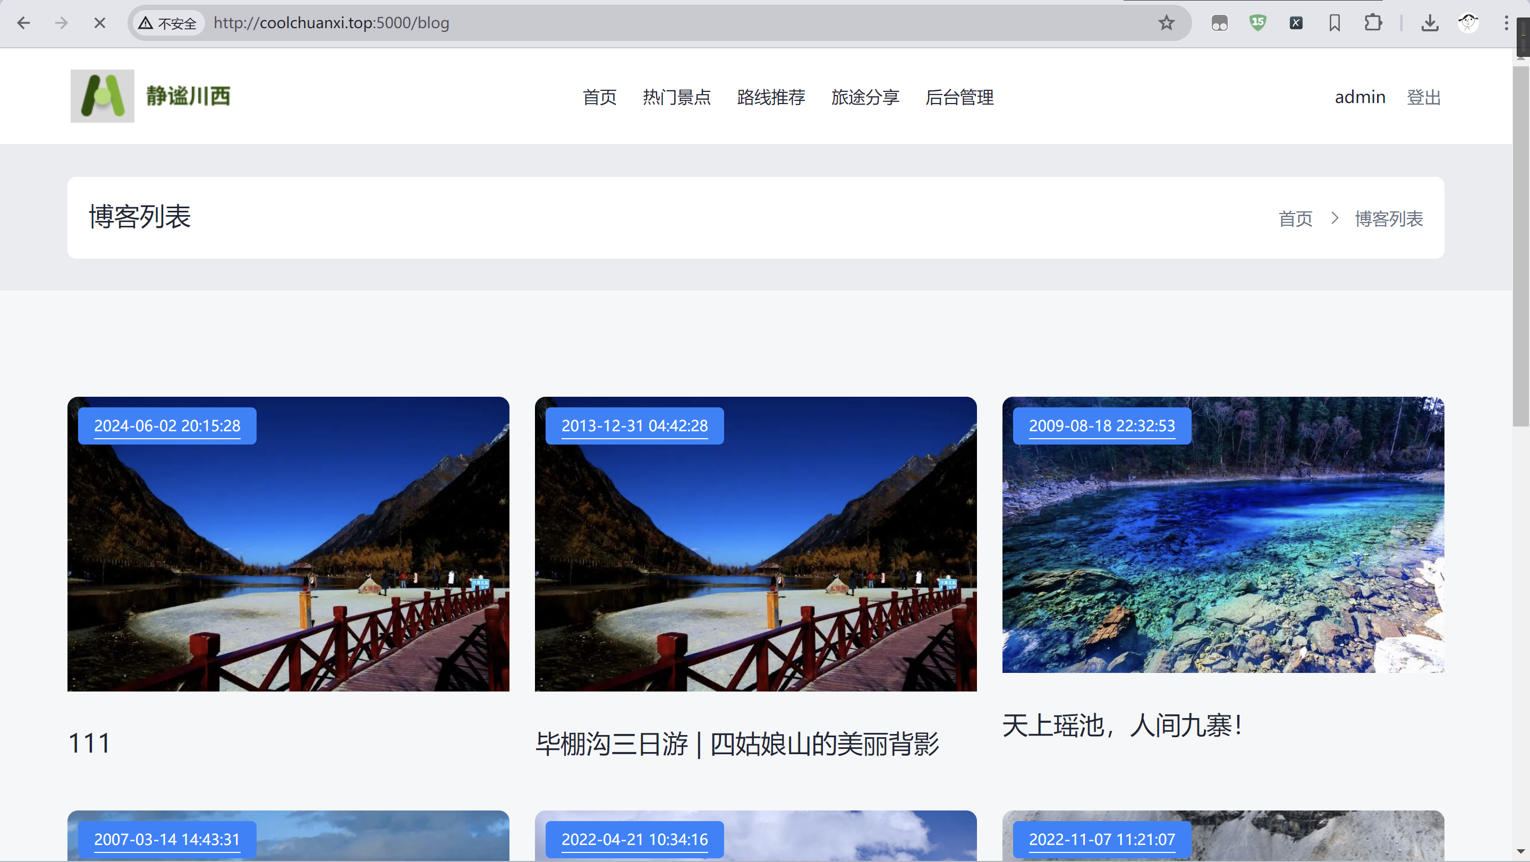The image size is (1530, 862).
Task: Click the green shield extension icon
Action: tap(1257, 23)
